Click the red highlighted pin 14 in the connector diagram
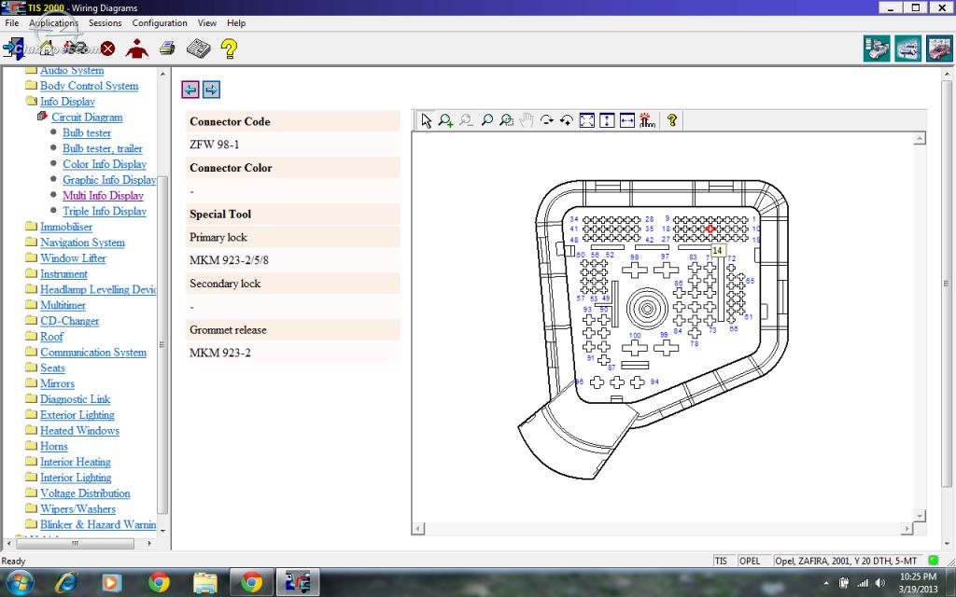The width and height of the screenshot is (956, 597). [x=710, y=229]
